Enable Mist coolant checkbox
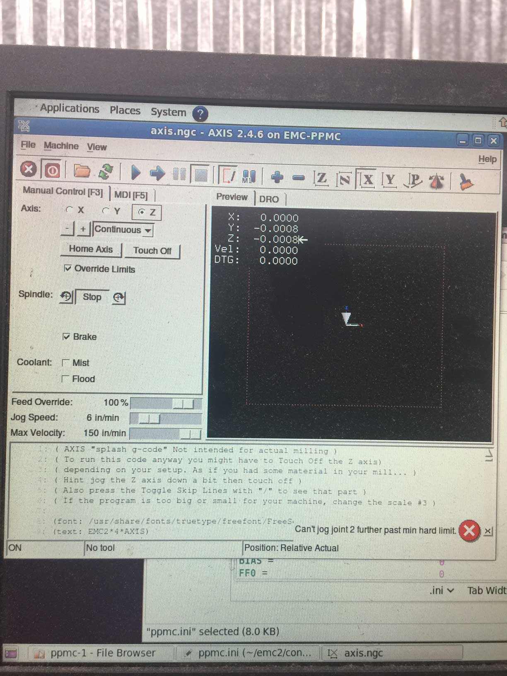Viewport: 507px width, 676px height. tap(65, 363)
